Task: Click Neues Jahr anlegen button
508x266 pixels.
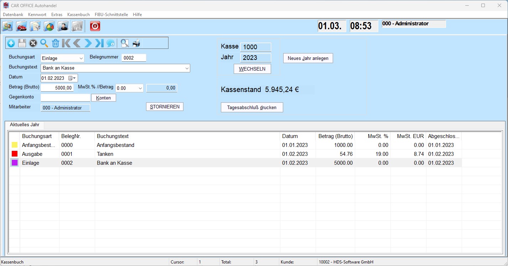Action: (x=308, y=58)
